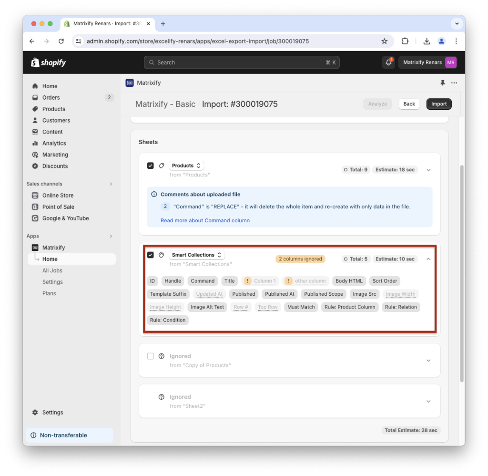Viewport: 488px width, 476px height.
Task: Collapse the Smart Collections sheet via its chevron
Action: [x=428, y=259]
